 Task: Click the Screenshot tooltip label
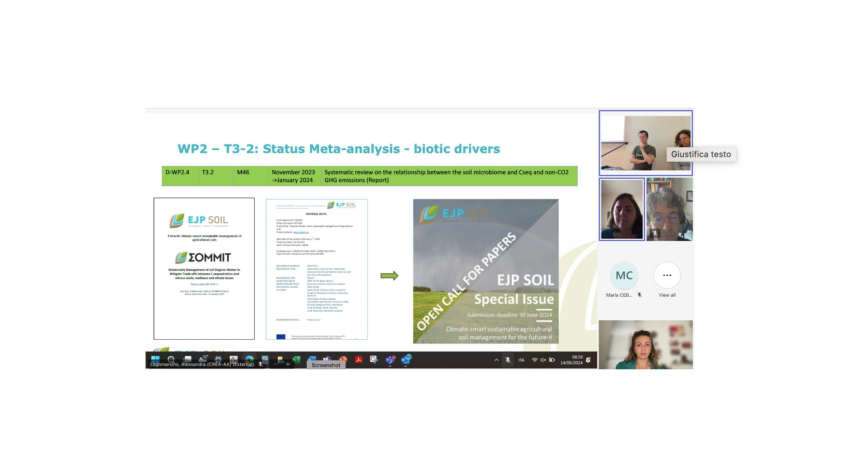[x=326, y=365]
